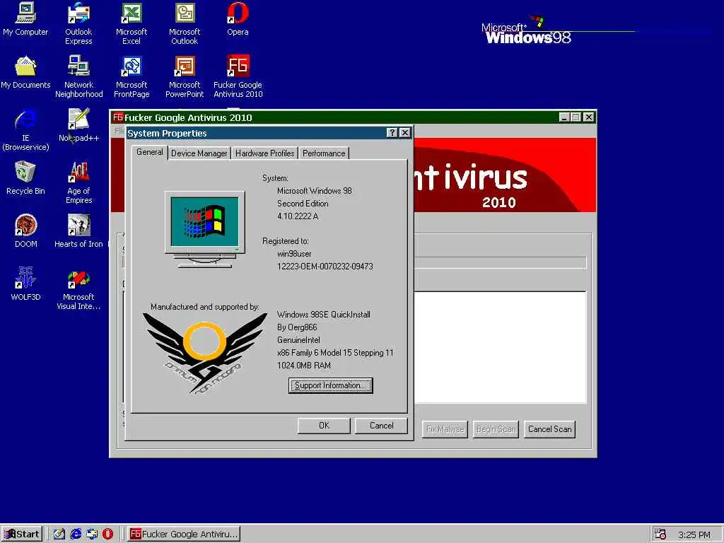Click the help question mark in System Properties
This screenshot has height=543, width=724.
coord(392,133)
